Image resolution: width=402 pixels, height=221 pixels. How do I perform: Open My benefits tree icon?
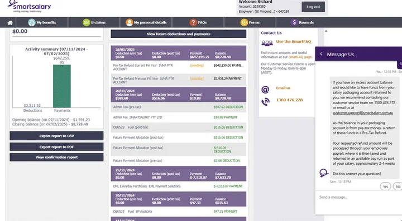tap(31, 22)
